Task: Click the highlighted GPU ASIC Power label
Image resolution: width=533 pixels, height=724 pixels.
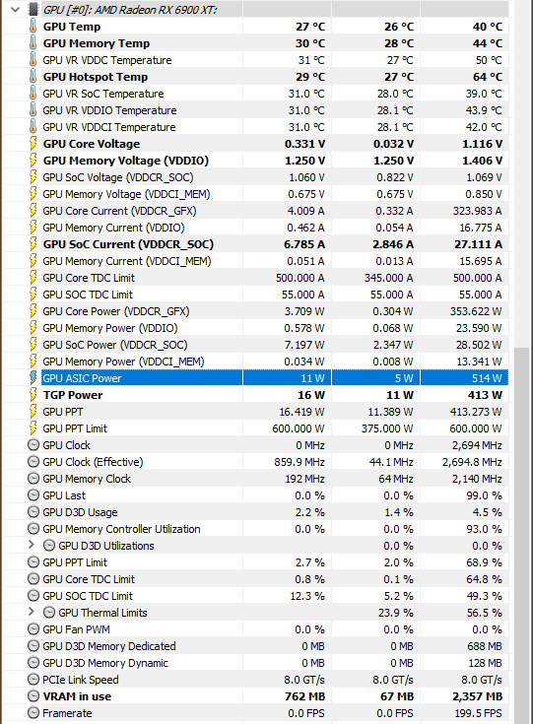Action: point(82,378)
